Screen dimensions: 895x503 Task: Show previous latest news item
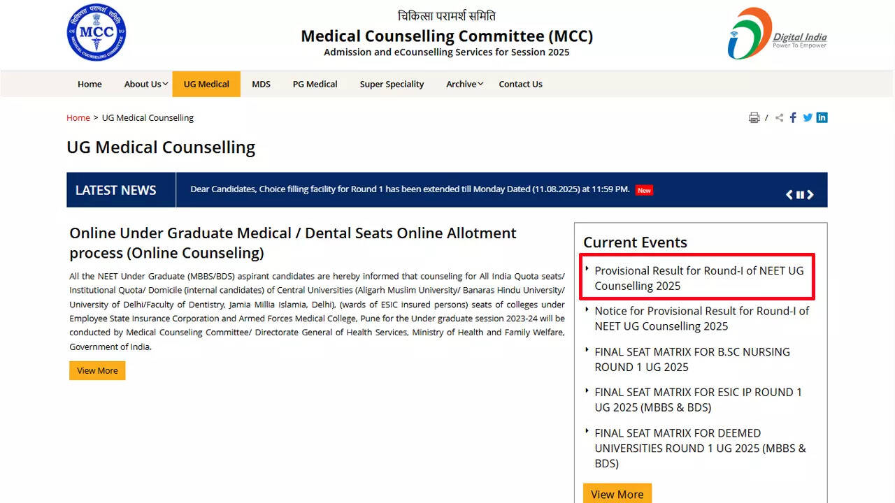click(789, 195)
